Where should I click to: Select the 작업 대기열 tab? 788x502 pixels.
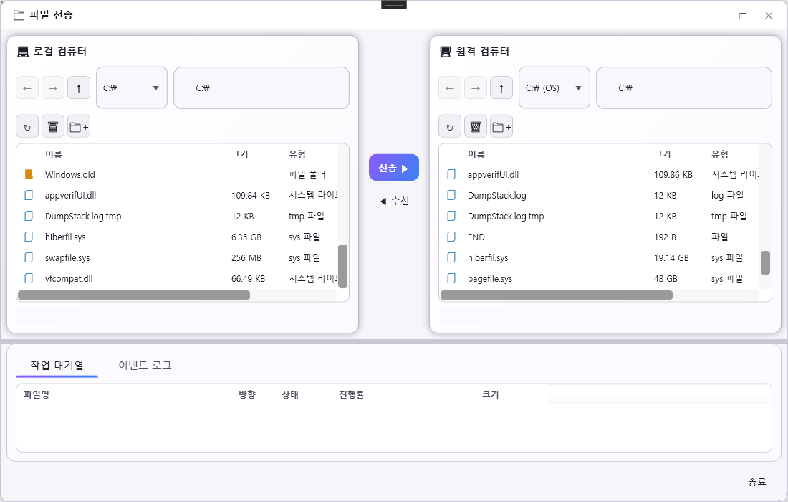tap(57, 364)
